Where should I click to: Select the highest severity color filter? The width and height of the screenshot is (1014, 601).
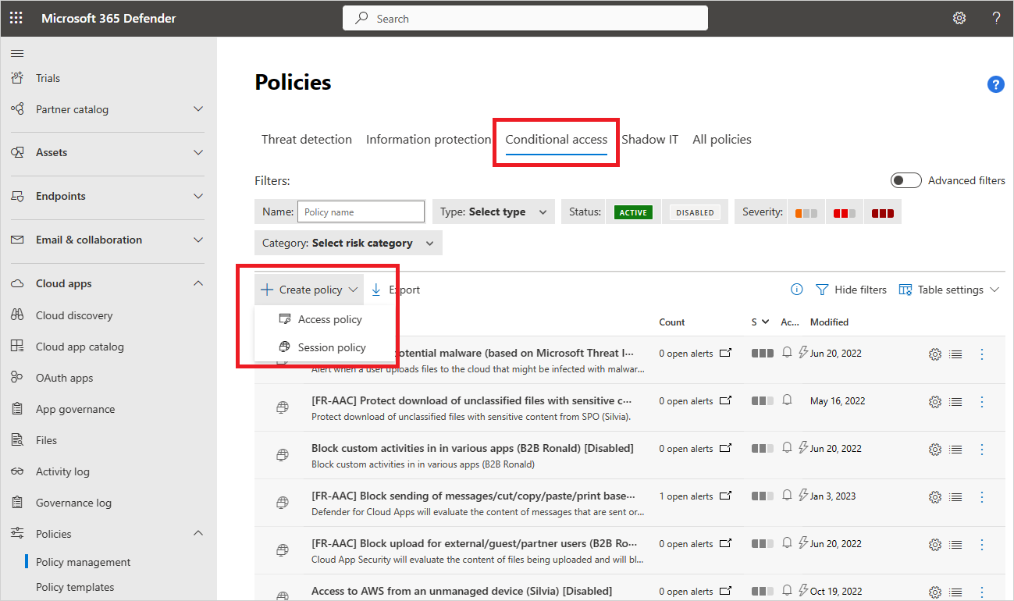pos(882,212)
